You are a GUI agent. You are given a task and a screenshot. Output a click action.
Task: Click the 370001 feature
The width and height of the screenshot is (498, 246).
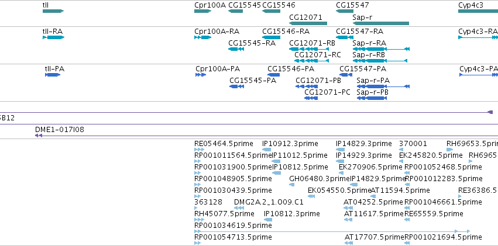(x=401, y=150)
